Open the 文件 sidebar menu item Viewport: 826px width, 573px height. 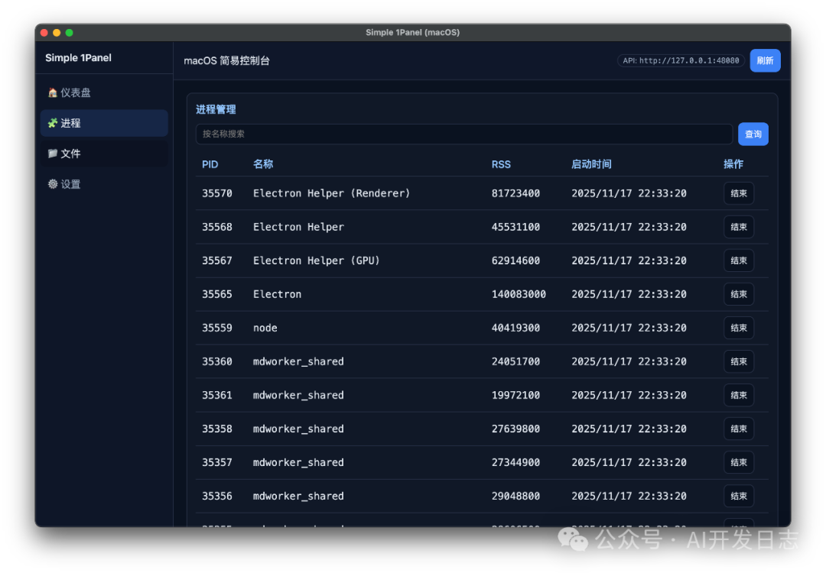tap(104, 154)
